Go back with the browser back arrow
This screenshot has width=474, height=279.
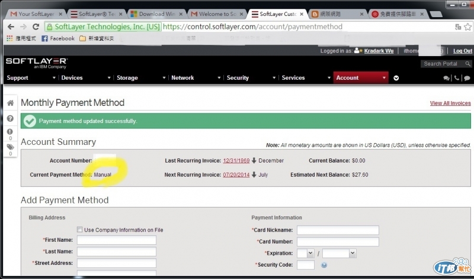pyautogui.click(x=11, y=27)
